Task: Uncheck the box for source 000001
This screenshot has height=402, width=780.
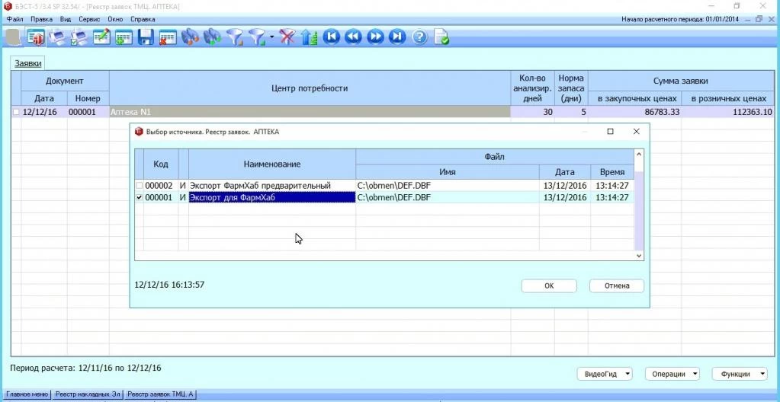Action: 139,198
